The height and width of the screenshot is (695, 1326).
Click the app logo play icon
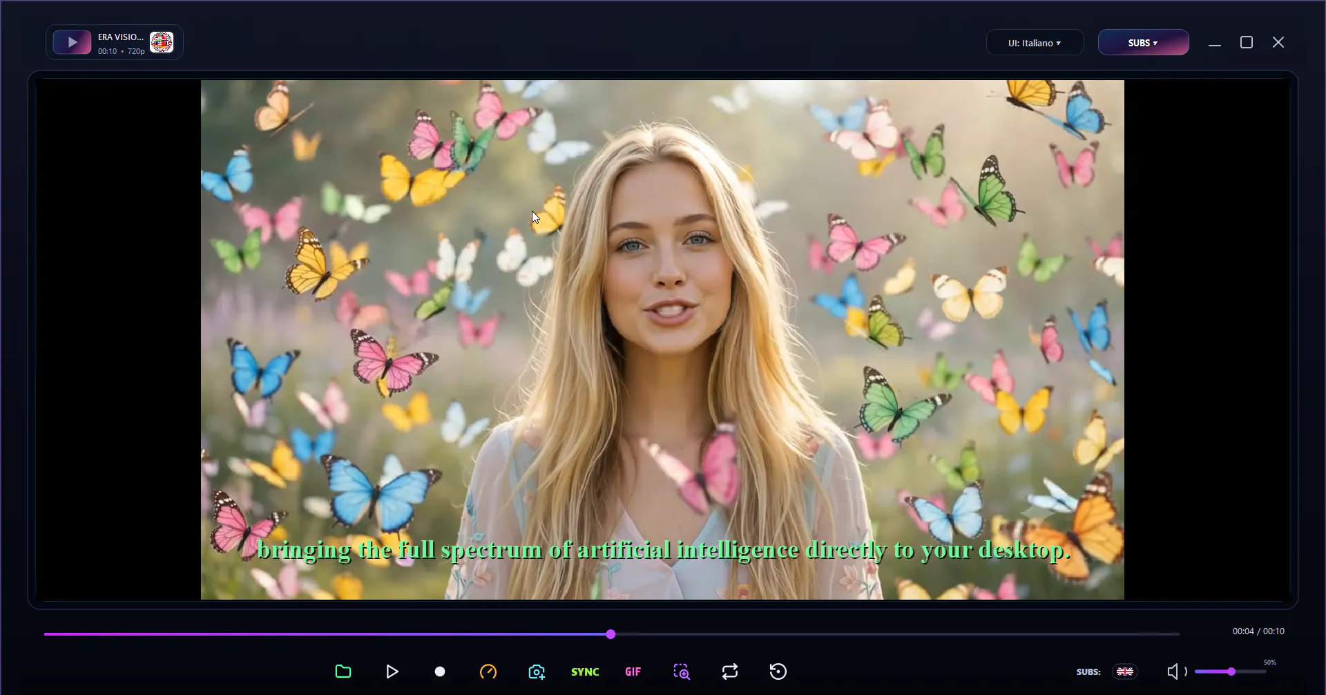[73, 42]
